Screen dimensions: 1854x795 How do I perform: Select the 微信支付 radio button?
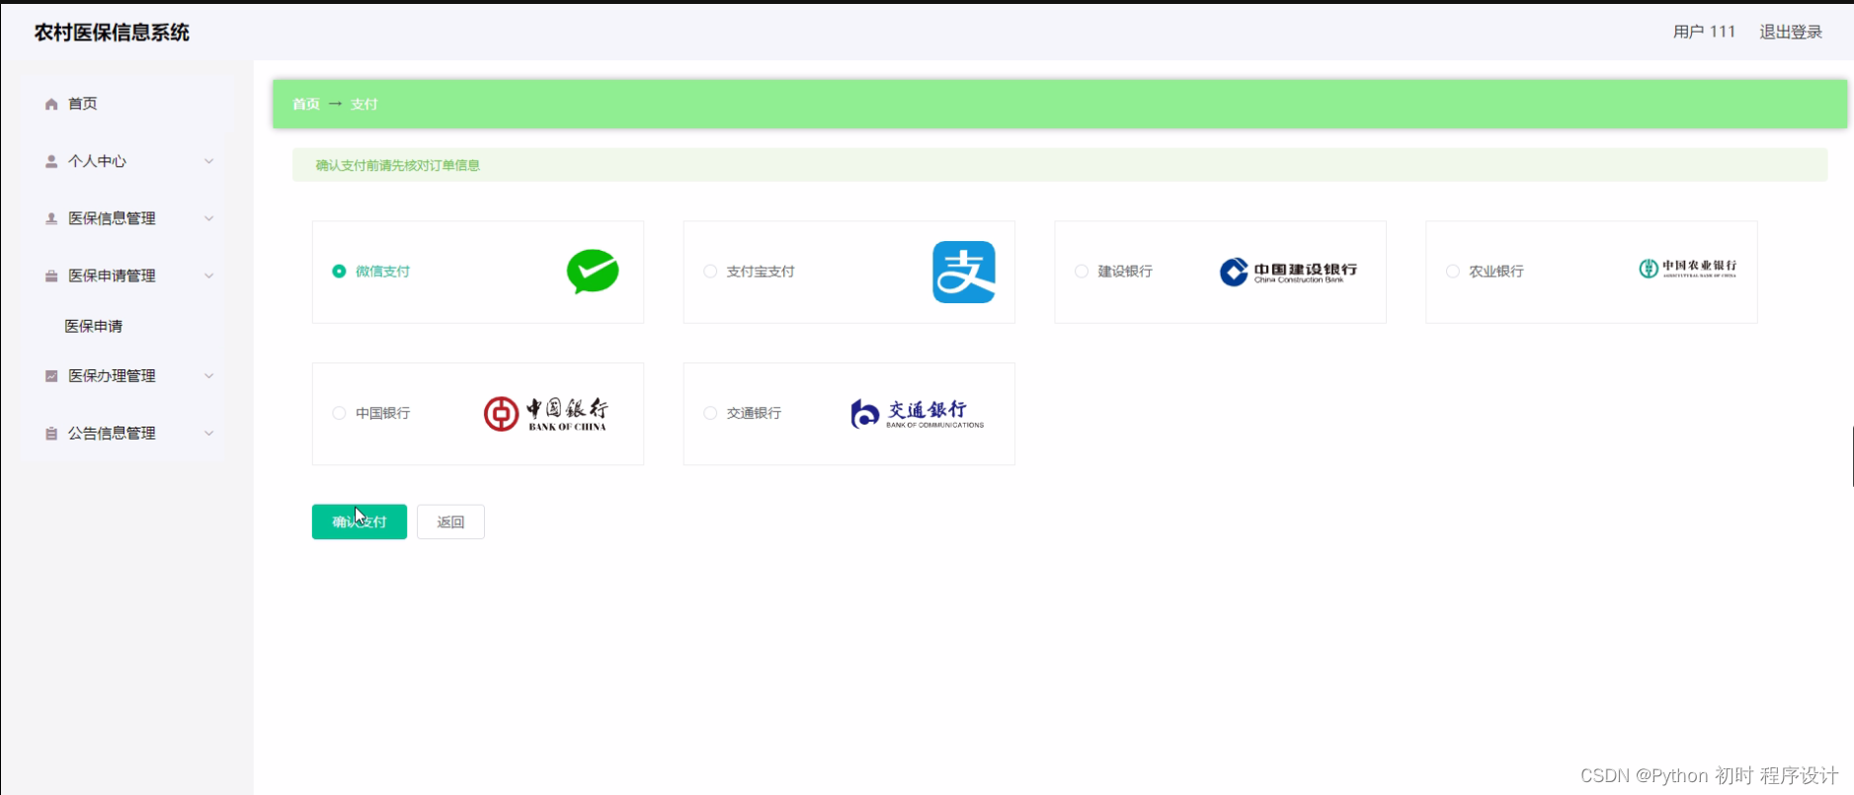point(339,272)
